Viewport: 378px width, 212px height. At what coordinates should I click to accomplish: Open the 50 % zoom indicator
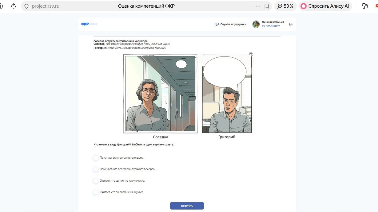(x=285, y=6)
